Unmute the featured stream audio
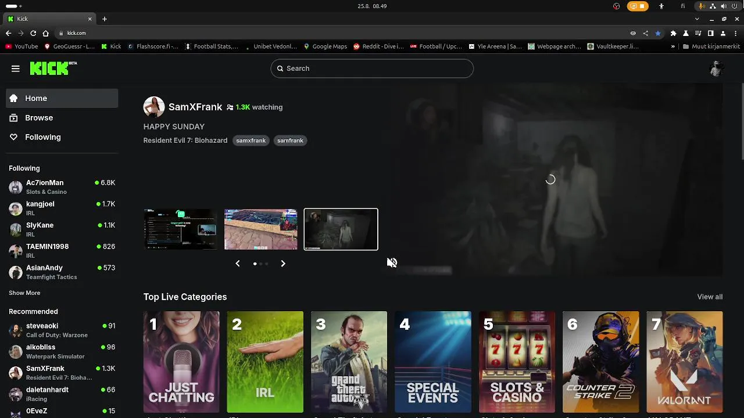The image size is (744, 418). 392,263
